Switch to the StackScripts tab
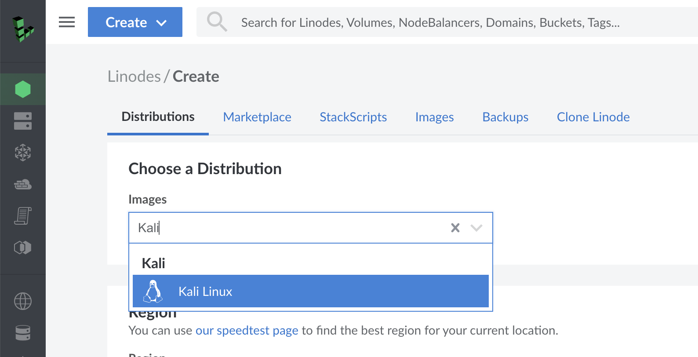 click(353, 117)
